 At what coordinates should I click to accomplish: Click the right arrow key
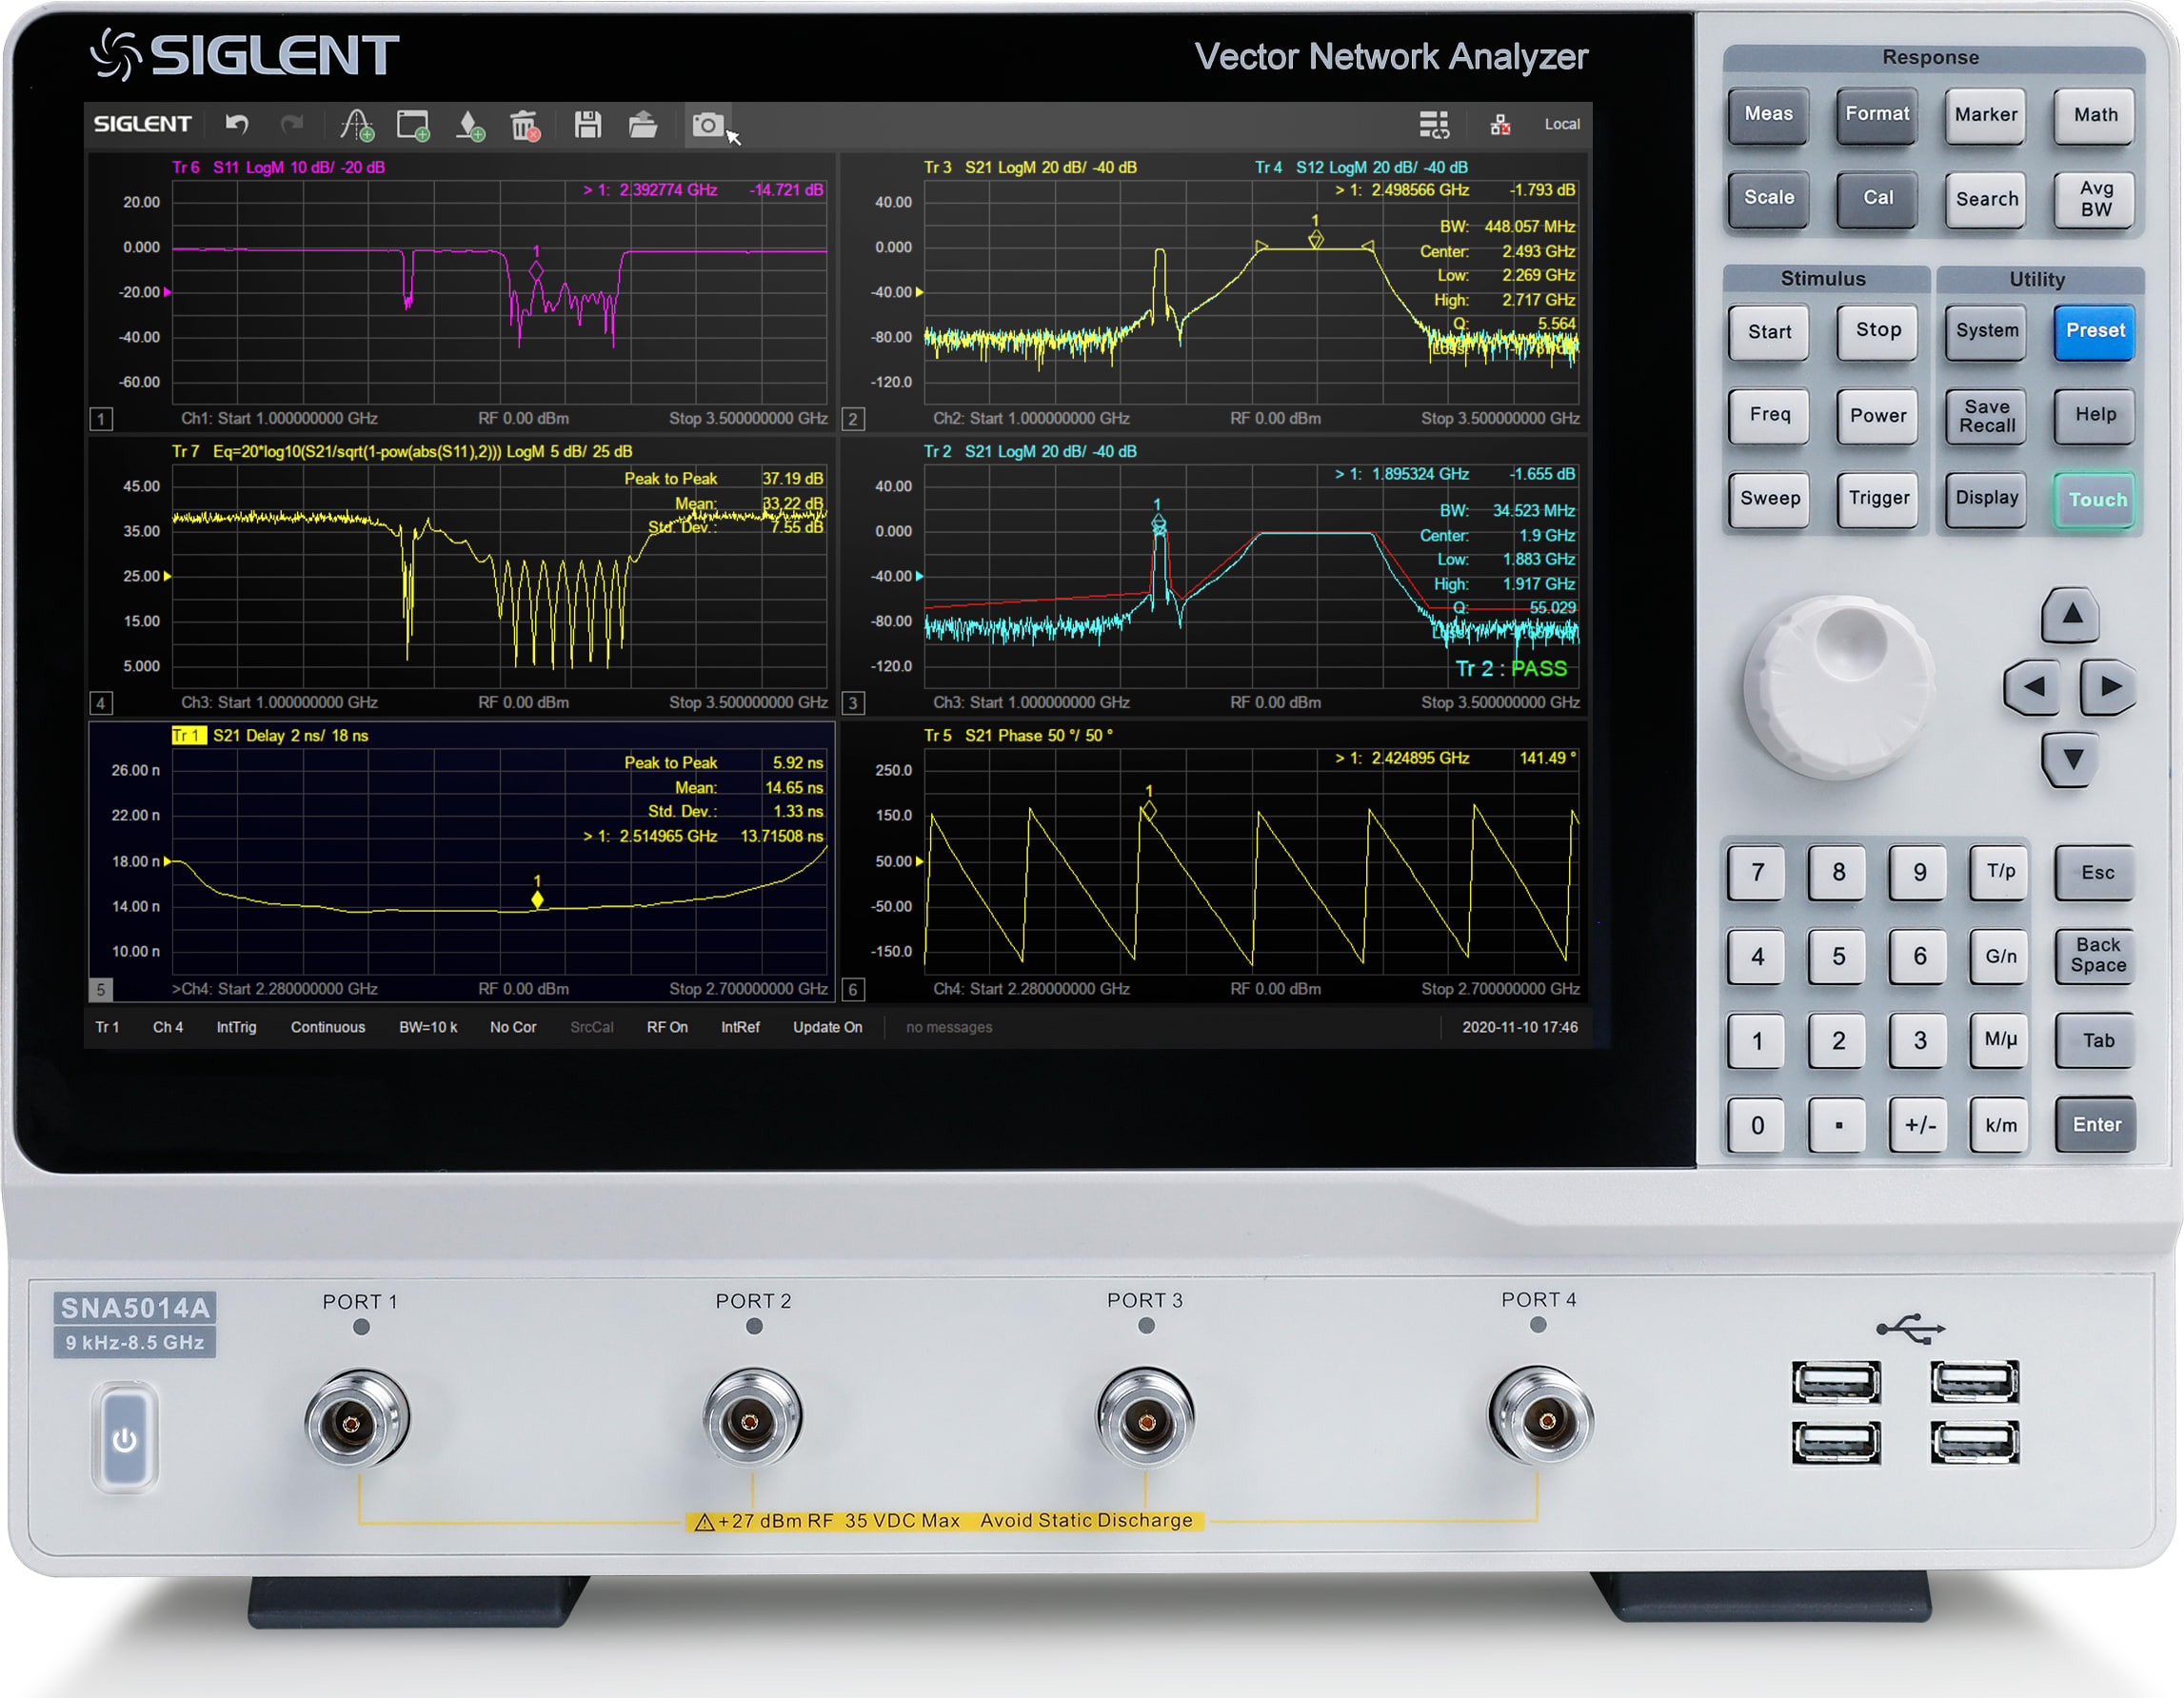click(2109, 687)
